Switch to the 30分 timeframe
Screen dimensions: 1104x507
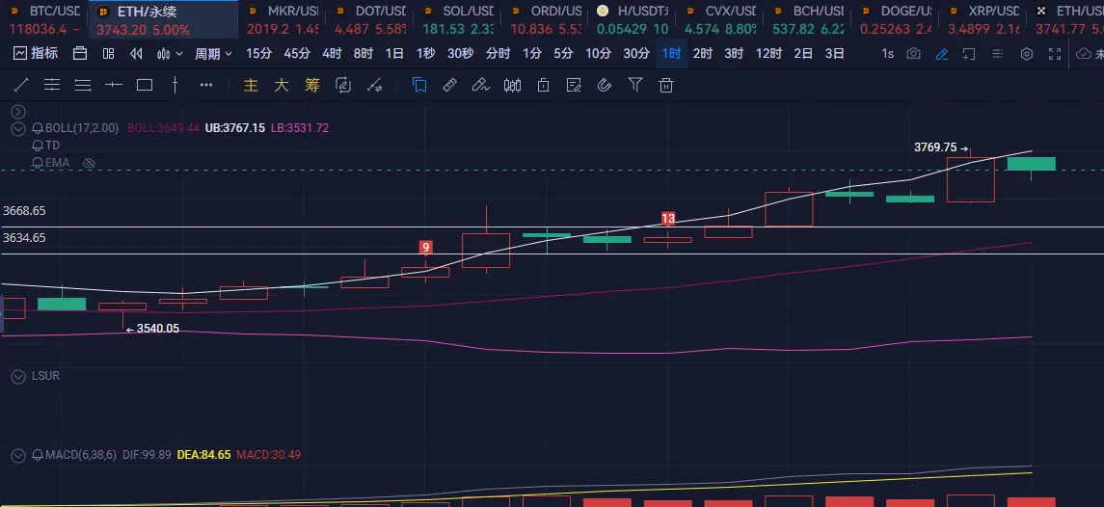(635, 54)
